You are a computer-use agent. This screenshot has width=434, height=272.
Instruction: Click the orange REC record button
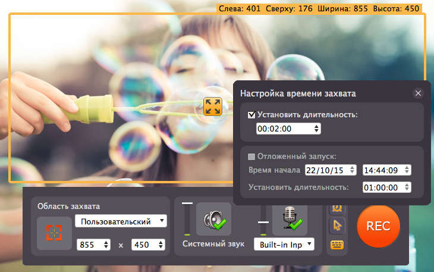coord(378,226)
